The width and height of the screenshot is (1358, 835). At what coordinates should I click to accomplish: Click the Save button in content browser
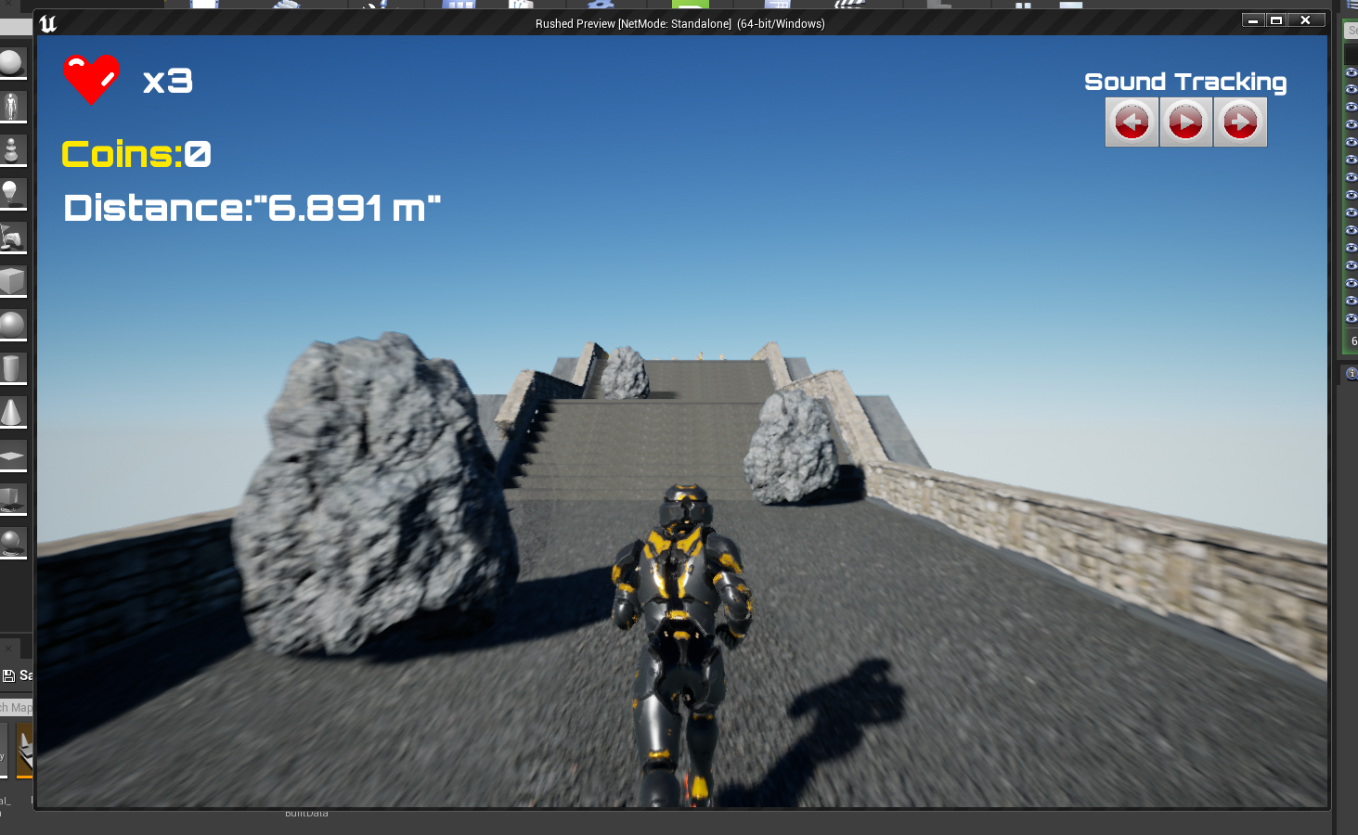pos(18,675)
